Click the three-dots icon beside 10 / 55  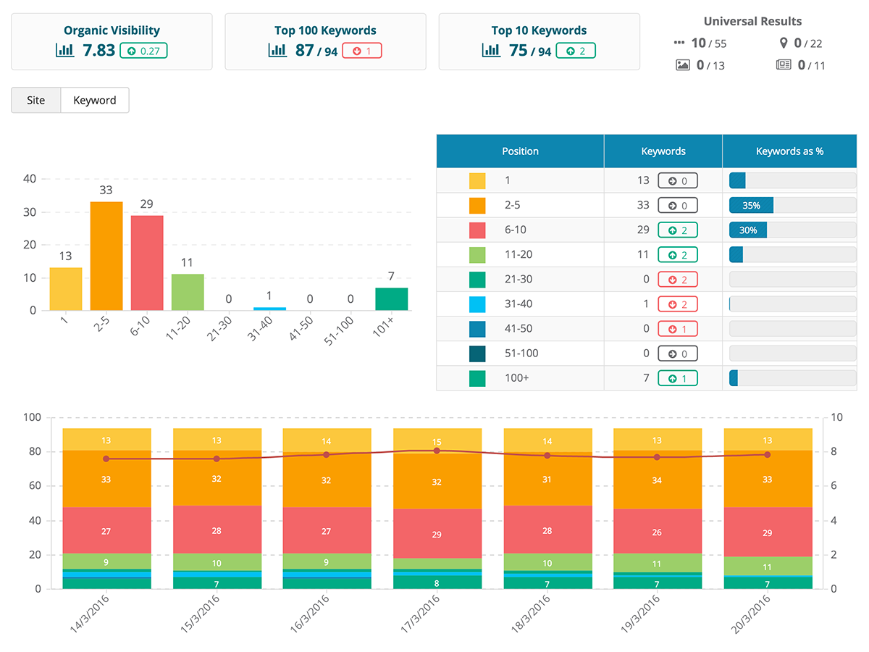click(679, 43)
